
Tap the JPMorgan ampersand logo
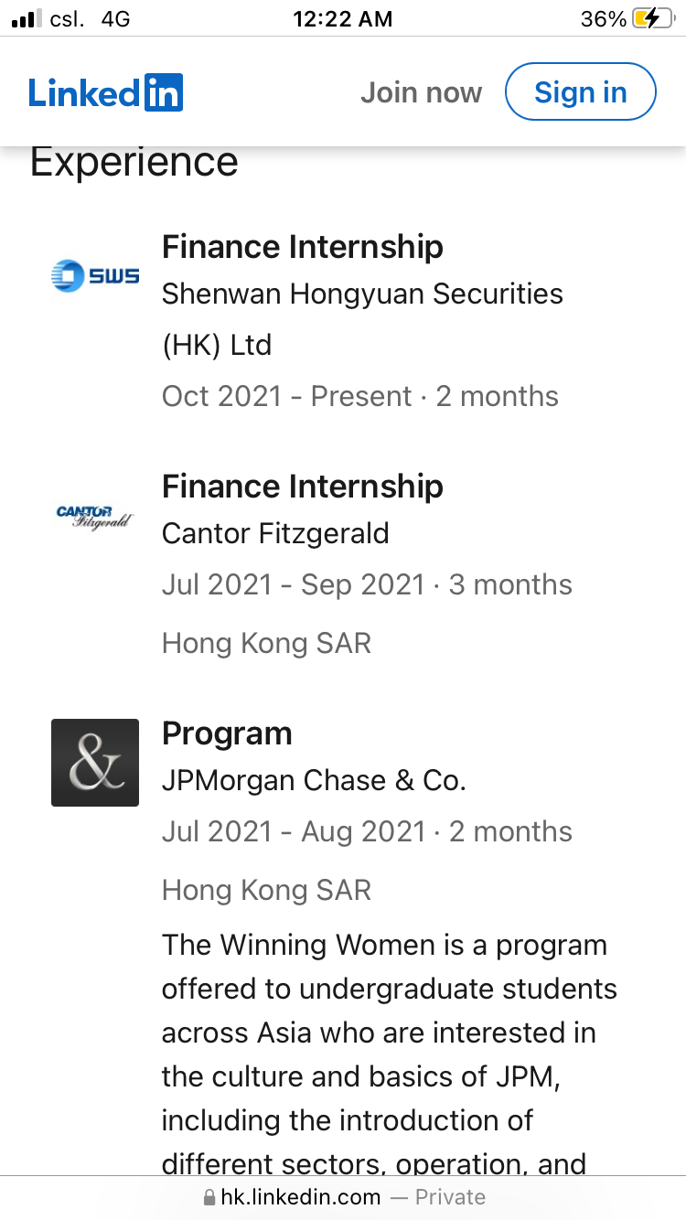click(95, 763)
